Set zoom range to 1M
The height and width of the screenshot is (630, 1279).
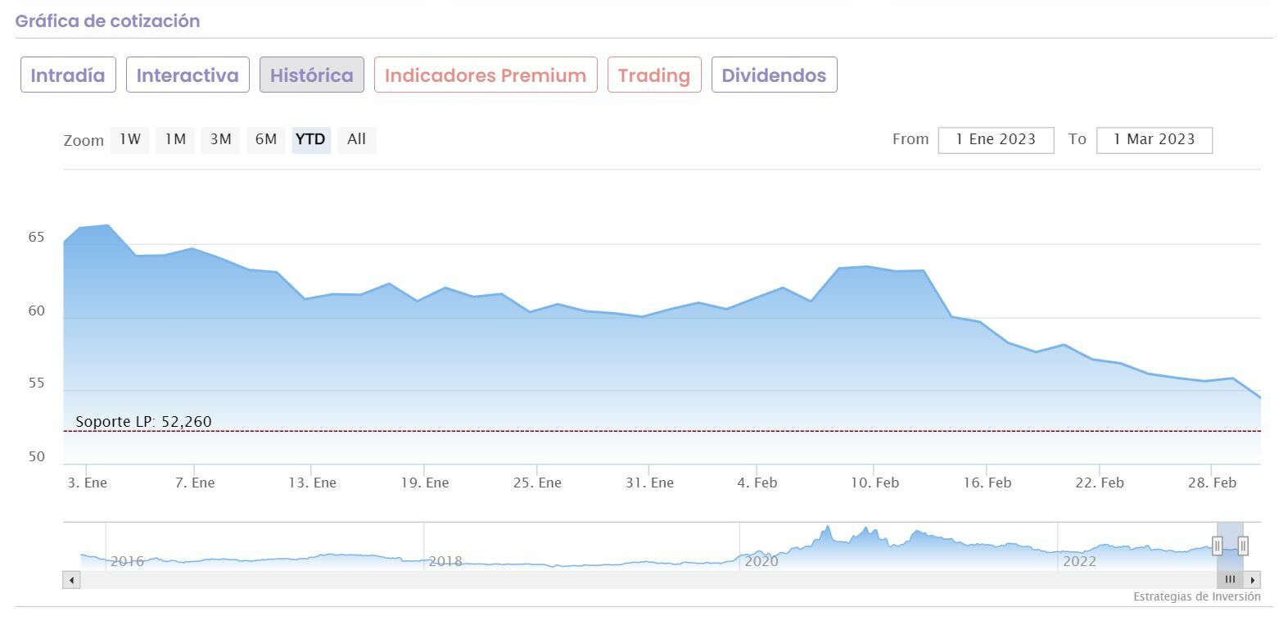pyautogui.click(x=175, y=139)
